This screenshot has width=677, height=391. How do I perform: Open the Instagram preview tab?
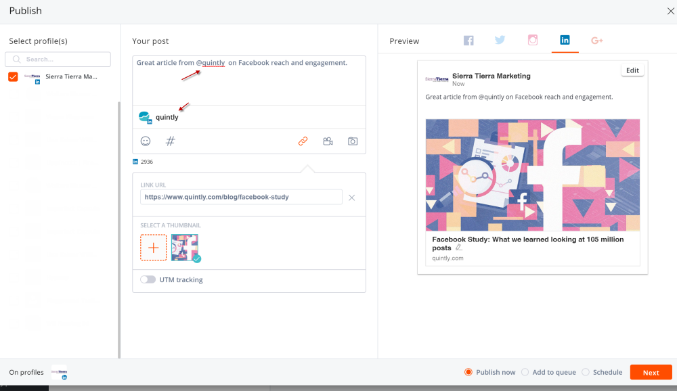click(533, 41)
